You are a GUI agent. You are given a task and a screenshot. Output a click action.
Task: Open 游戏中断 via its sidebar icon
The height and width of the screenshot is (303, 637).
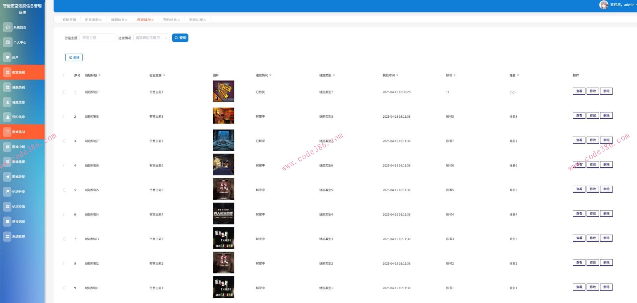(x=8, y=147)
